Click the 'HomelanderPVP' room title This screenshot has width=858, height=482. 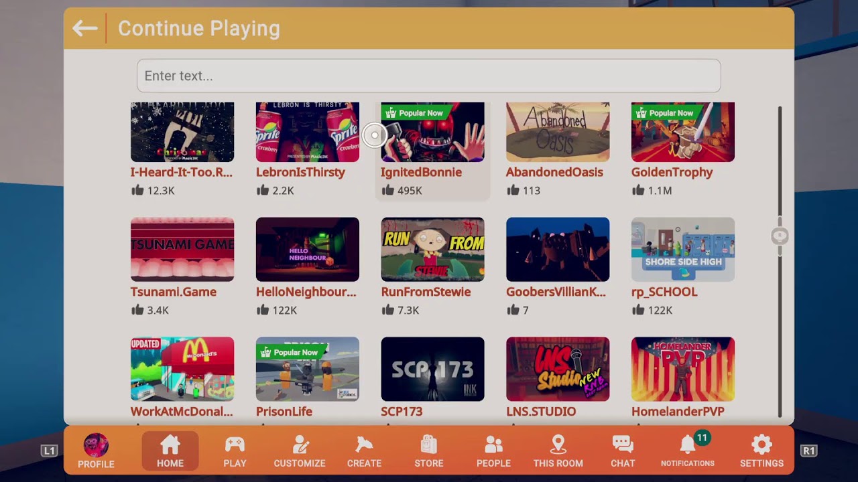coord(678,412)
